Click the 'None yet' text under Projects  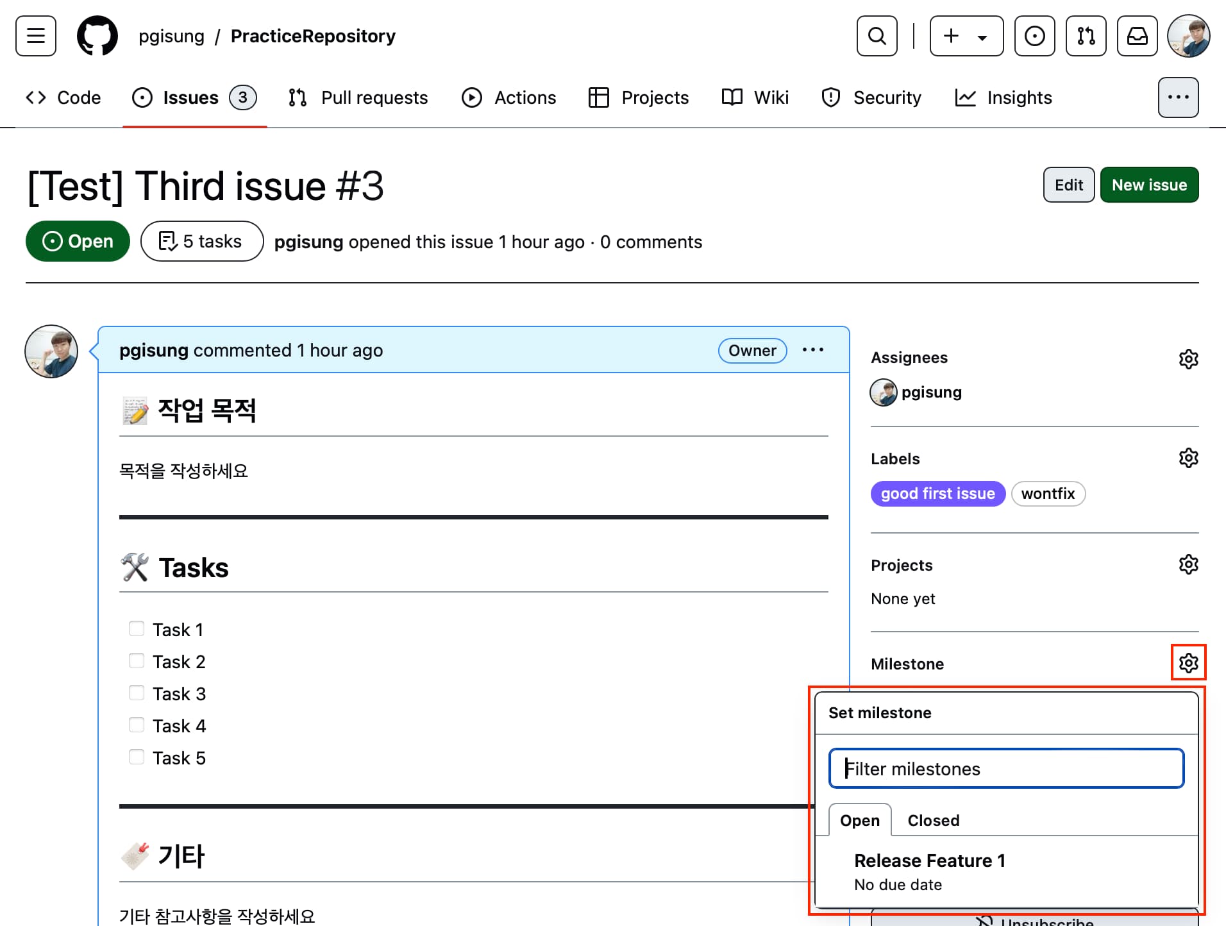(903, 599)
